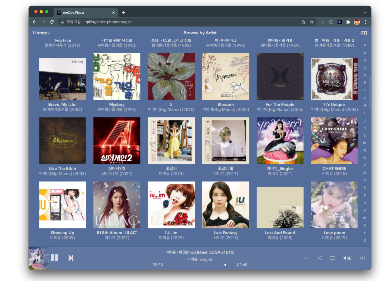Open the renderer/screen icon in player bar
Viewport: 391px width, 281px height.
(x=333, y=258)
